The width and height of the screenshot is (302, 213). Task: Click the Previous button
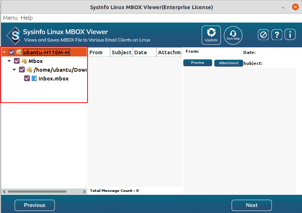pos(34,205)
